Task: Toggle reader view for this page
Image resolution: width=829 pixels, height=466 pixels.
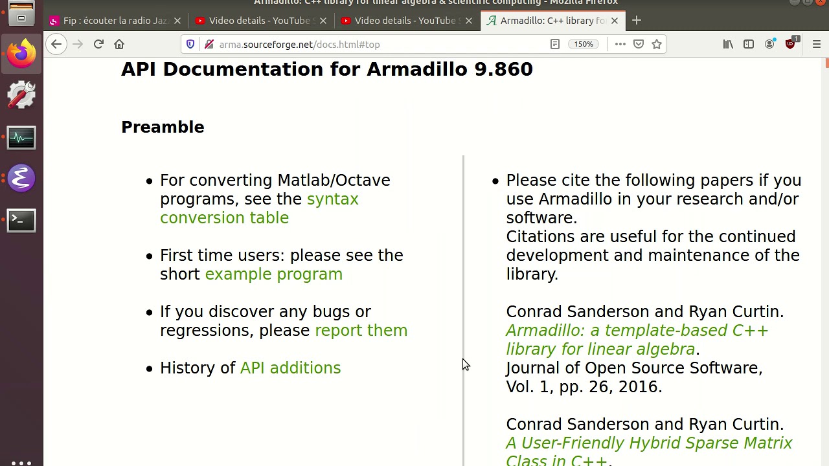Action: tap(555, 44)
